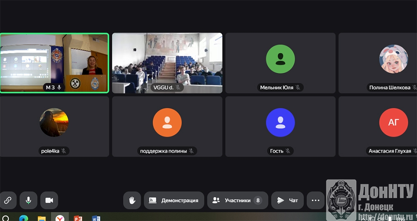Open Microsoft Edge from the taskbar
Viewport: 417px width, 221px height.
(24, 218)
